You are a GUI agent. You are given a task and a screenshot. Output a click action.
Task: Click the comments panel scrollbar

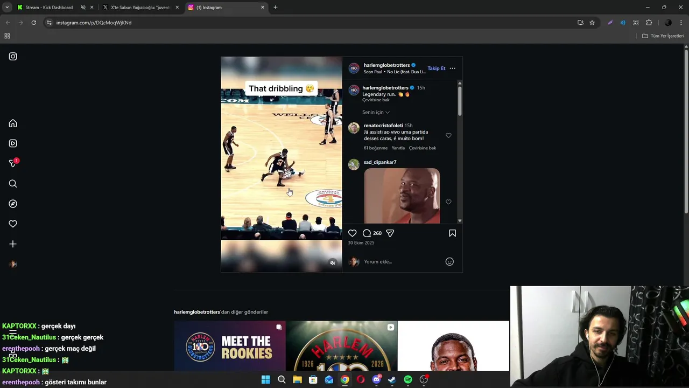tap(460, 101)
